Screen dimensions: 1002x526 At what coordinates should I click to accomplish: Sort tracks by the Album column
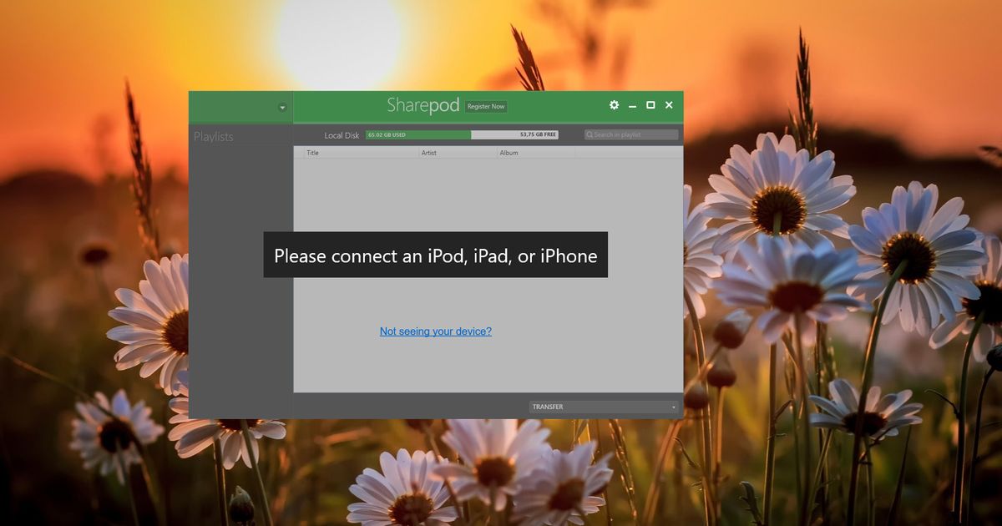click(x=509, y=152)
